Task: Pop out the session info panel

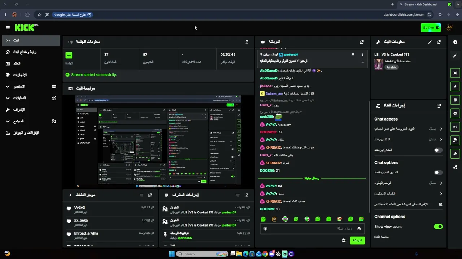Action: 247,42
